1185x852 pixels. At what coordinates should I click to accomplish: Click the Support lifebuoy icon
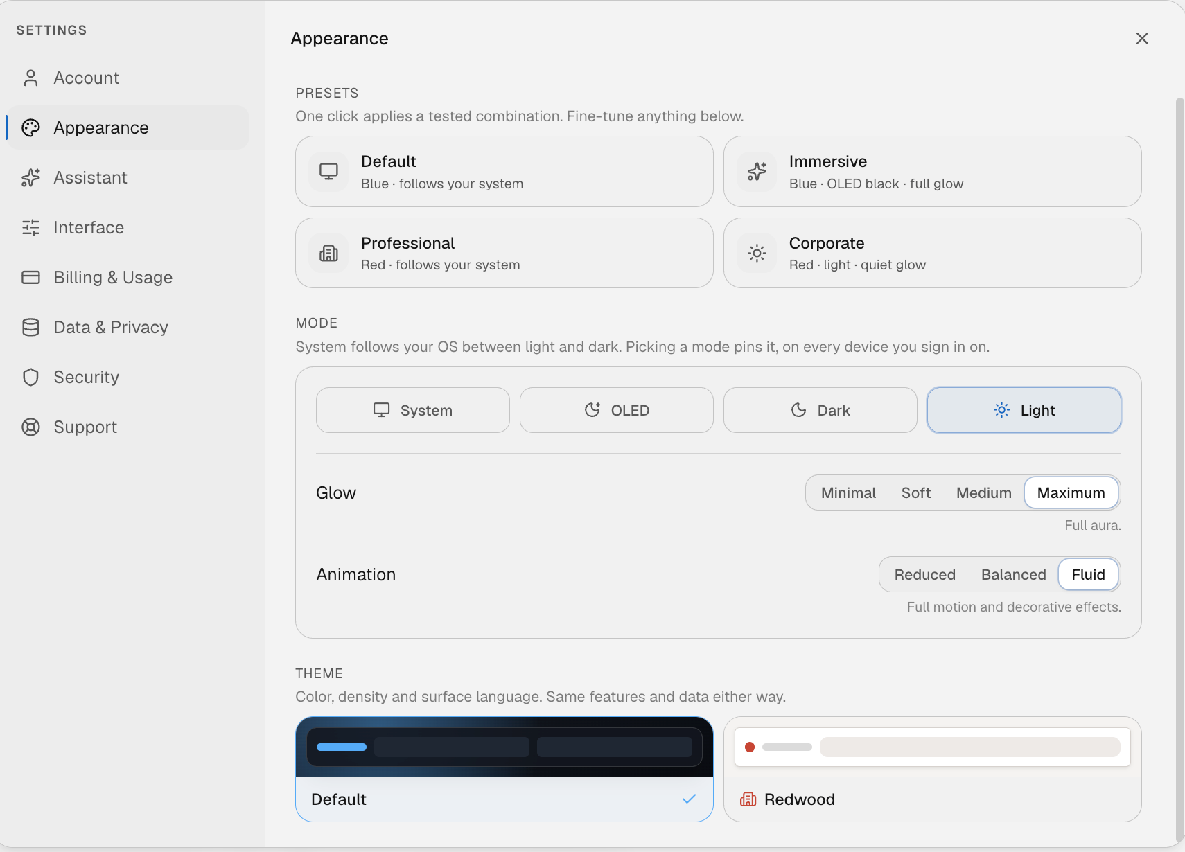click(x=30, y=427)
